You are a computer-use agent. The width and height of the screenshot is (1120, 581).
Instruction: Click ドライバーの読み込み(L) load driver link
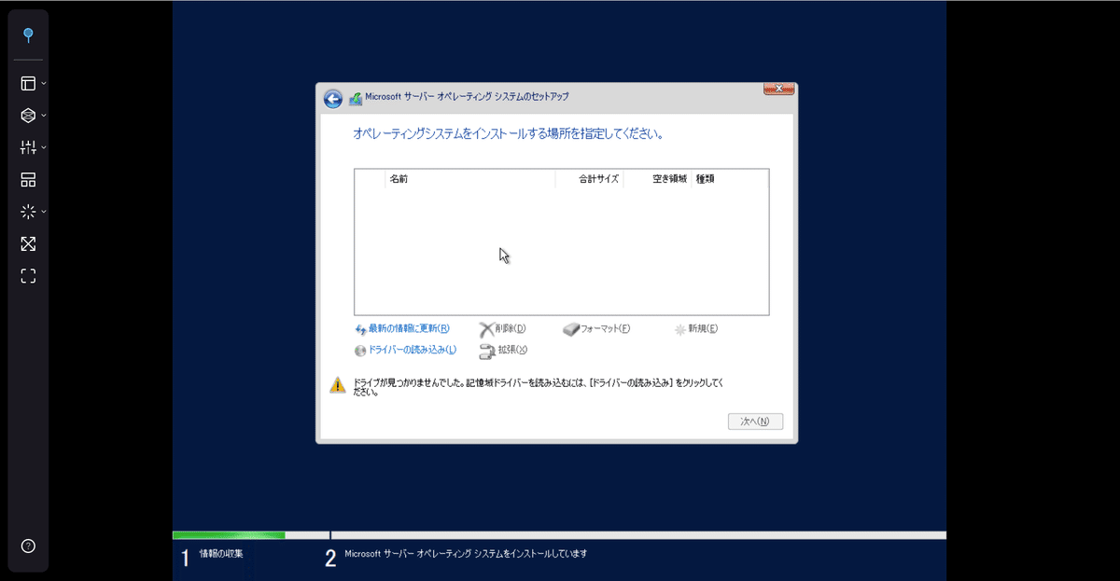click(405, 351)
